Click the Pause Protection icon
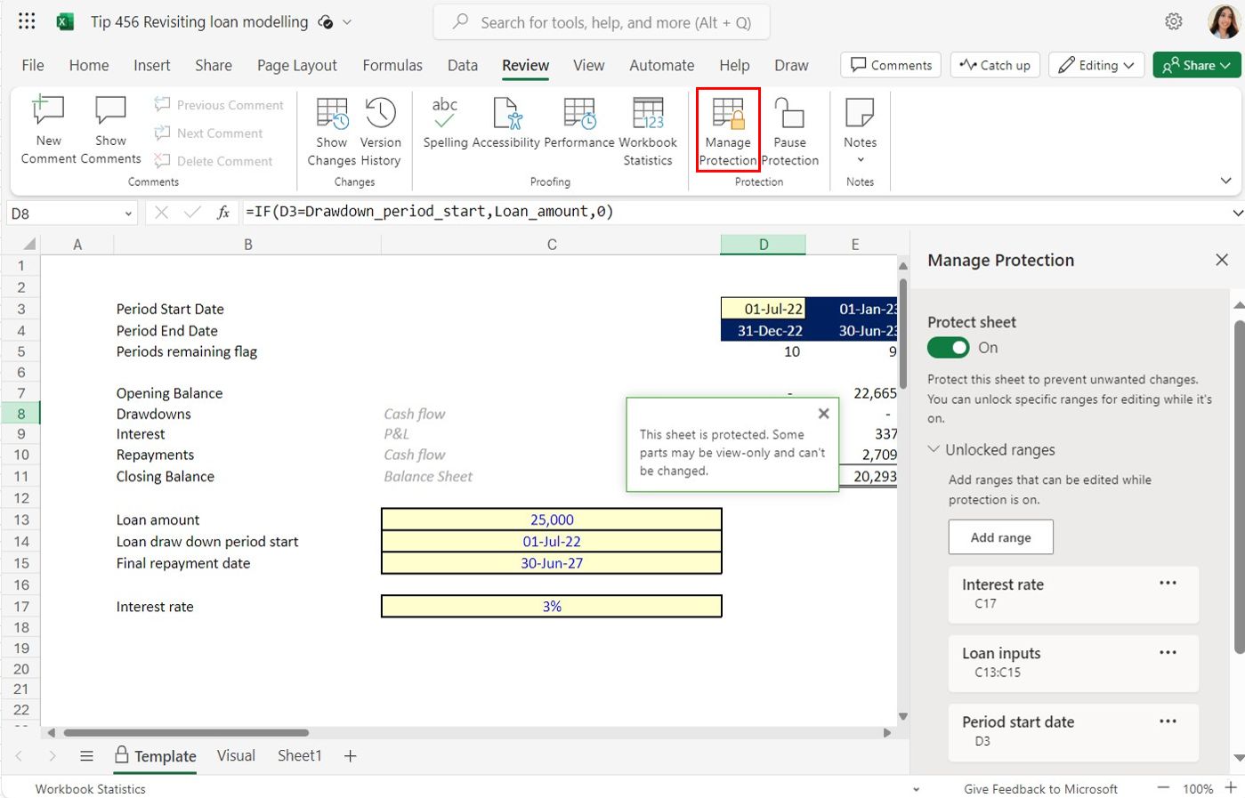 pos(789,114)
